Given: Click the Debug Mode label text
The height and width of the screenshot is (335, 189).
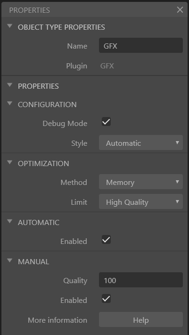Looking at the screenshot, I should pos(65,124).
